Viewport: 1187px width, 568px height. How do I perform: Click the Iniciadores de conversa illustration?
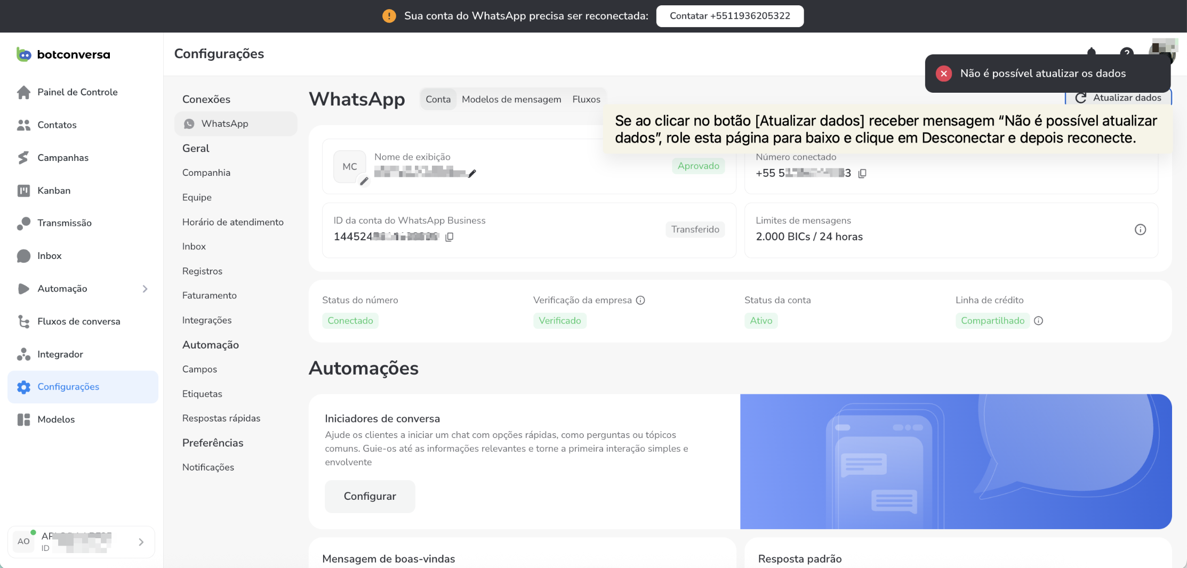click(956, 461)
